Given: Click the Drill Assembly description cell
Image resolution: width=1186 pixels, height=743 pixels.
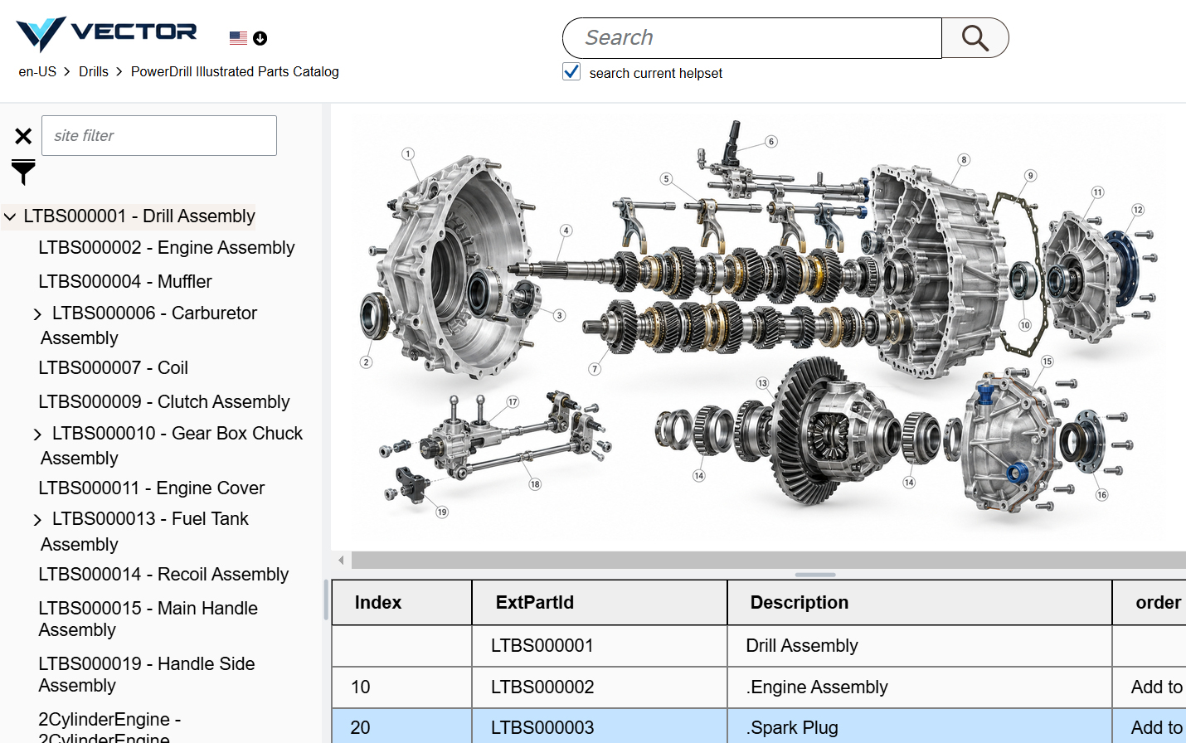Looking at the screenshot, I should [x=920, y=646].
